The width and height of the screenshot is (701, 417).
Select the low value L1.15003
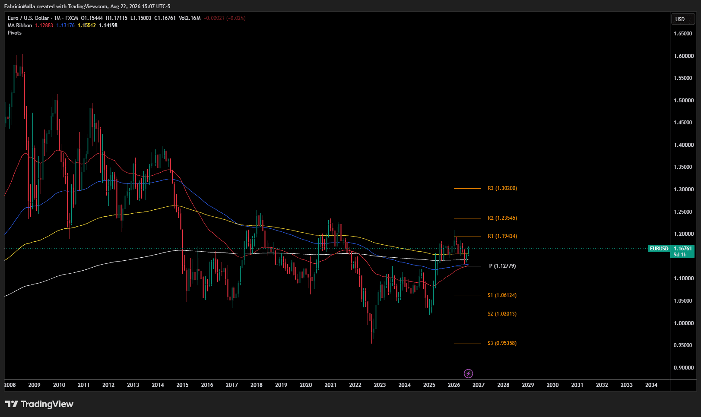click(141, 18)
